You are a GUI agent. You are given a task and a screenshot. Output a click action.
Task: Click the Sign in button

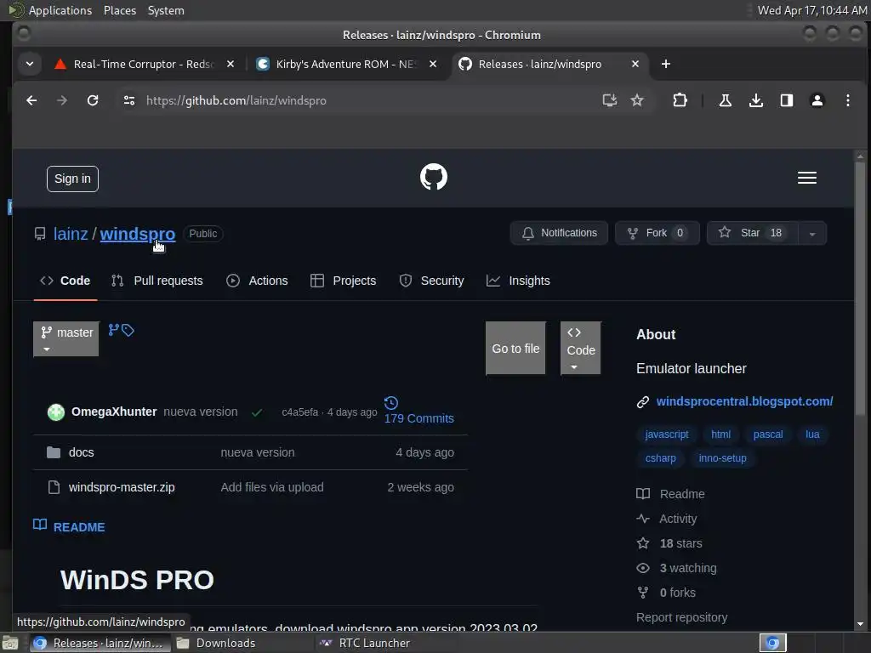click(73, 179)
